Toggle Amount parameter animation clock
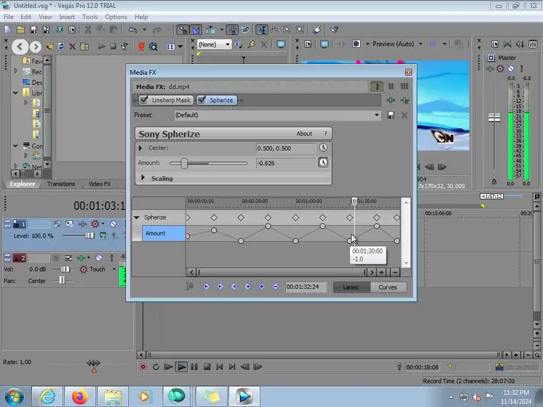This screenshot has height=407, width=543. [x=323, y=162]
